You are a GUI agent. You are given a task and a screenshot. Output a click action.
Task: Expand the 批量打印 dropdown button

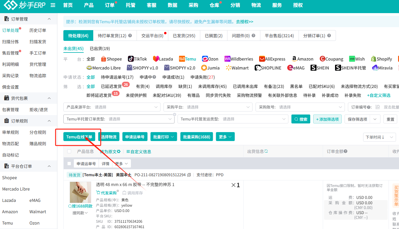pos(163,137)
